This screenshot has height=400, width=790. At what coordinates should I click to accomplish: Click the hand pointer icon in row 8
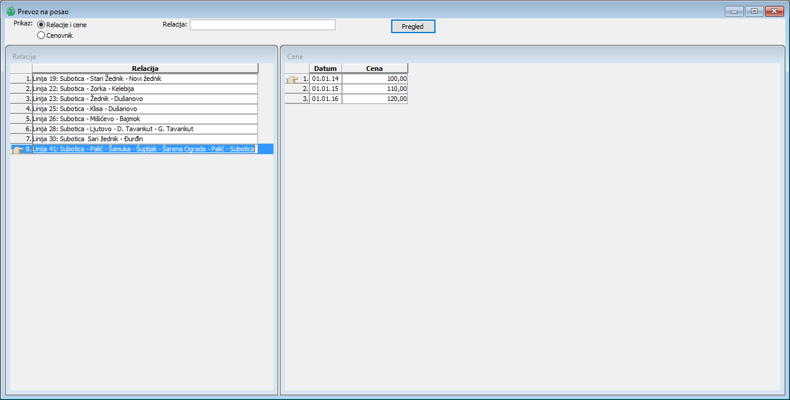click(x=17, y=149)
